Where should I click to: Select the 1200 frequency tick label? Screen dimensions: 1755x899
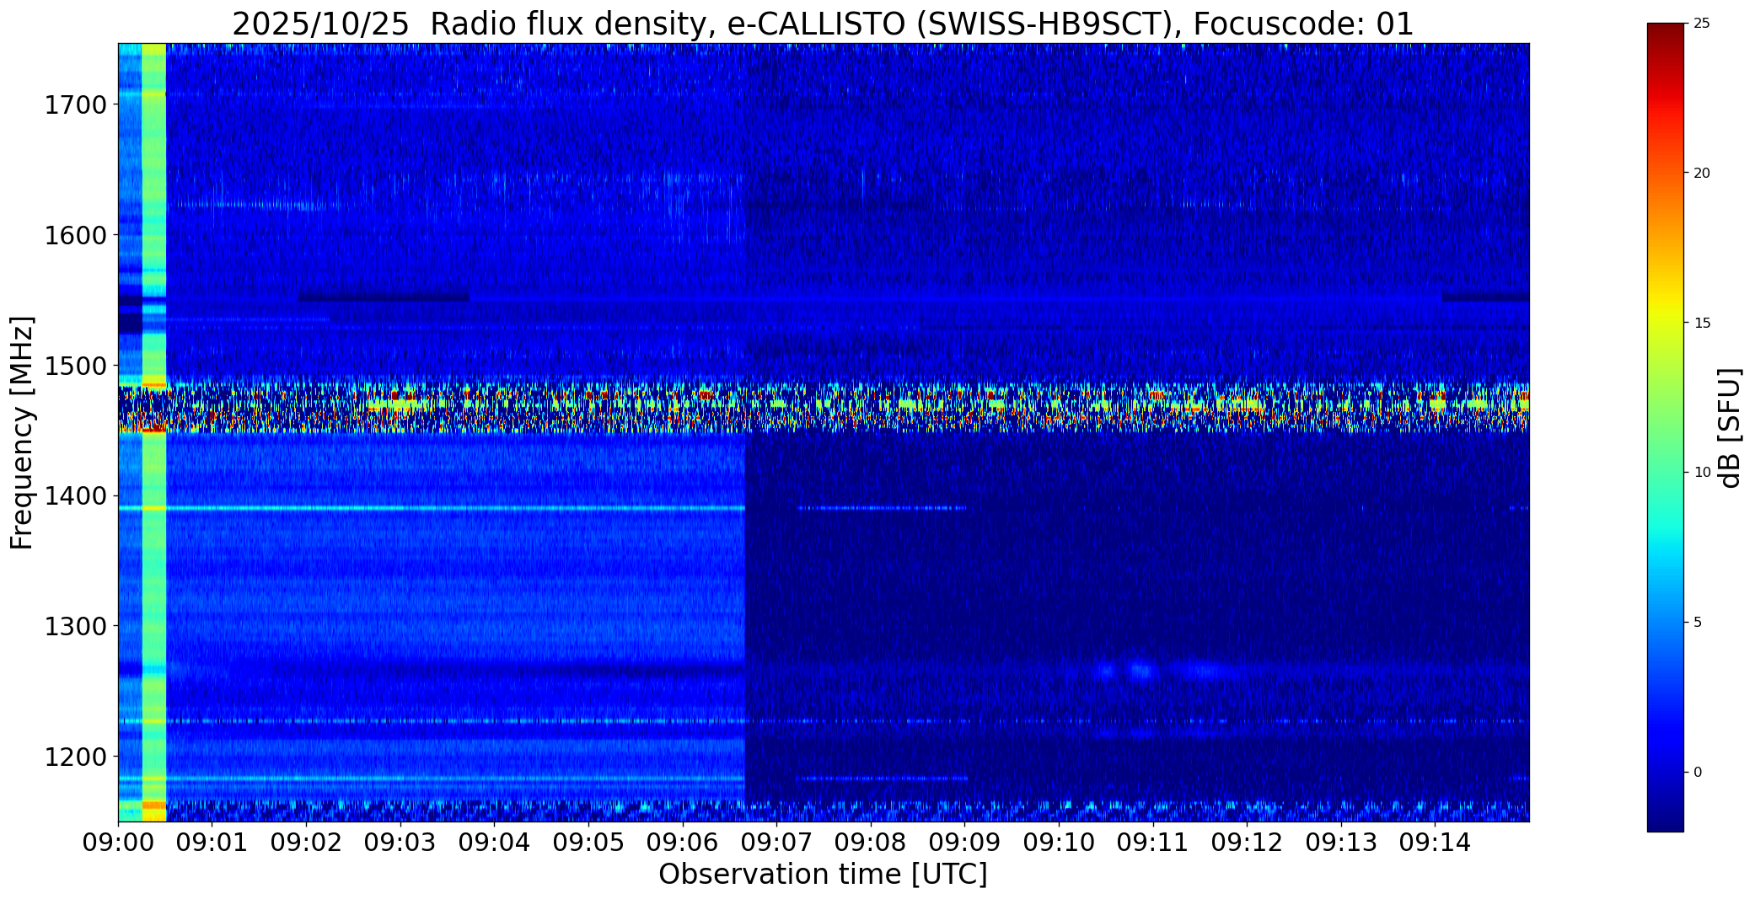click(x=75, y=757)
